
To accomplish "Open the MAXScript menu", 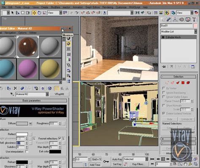I will [x=135, y=7].
